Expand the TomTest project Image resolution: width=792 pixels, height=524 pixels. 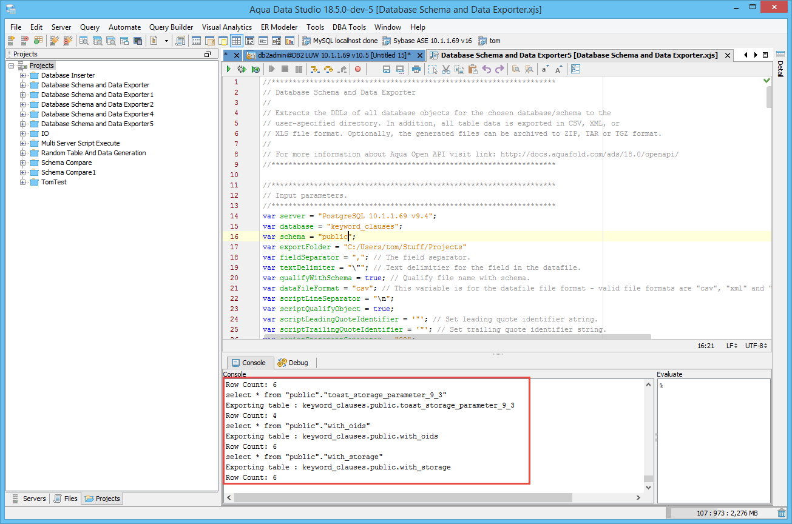[23, 182]
